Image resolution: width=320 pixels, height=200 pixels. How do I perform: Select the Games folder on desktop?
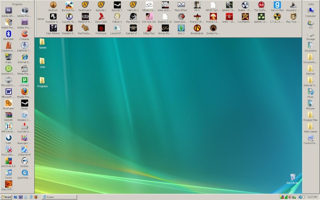(x=42, y=44)
